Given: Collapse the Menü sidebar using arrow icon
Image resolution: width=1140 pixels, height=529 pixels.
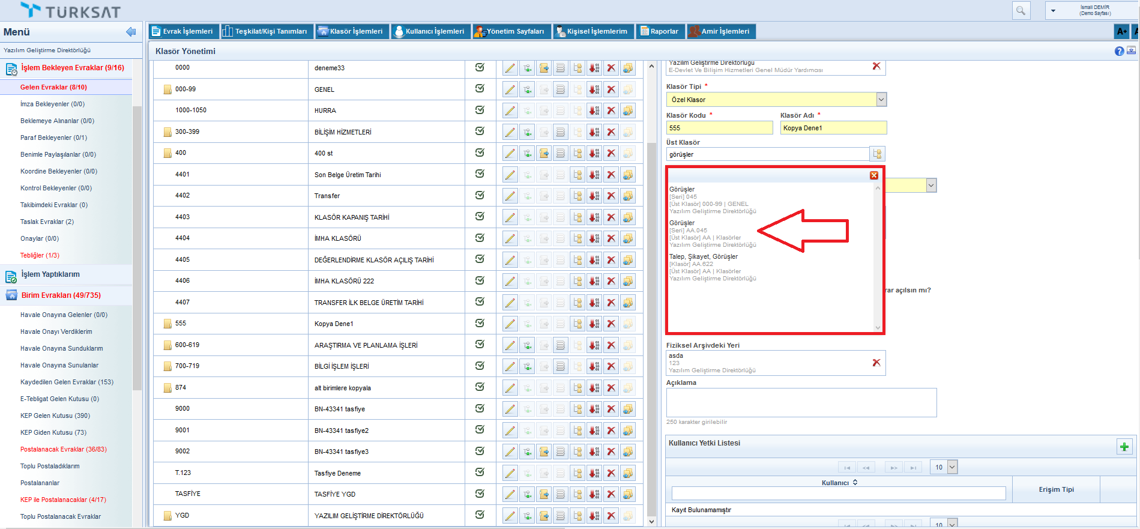Looking at the screenshot, I should click(x=130, y=32).
